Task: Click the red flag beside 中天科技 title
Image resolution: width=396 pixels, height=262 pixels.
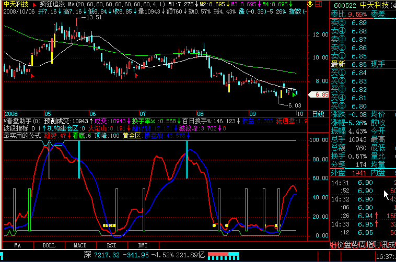Action: pos(34,5)
